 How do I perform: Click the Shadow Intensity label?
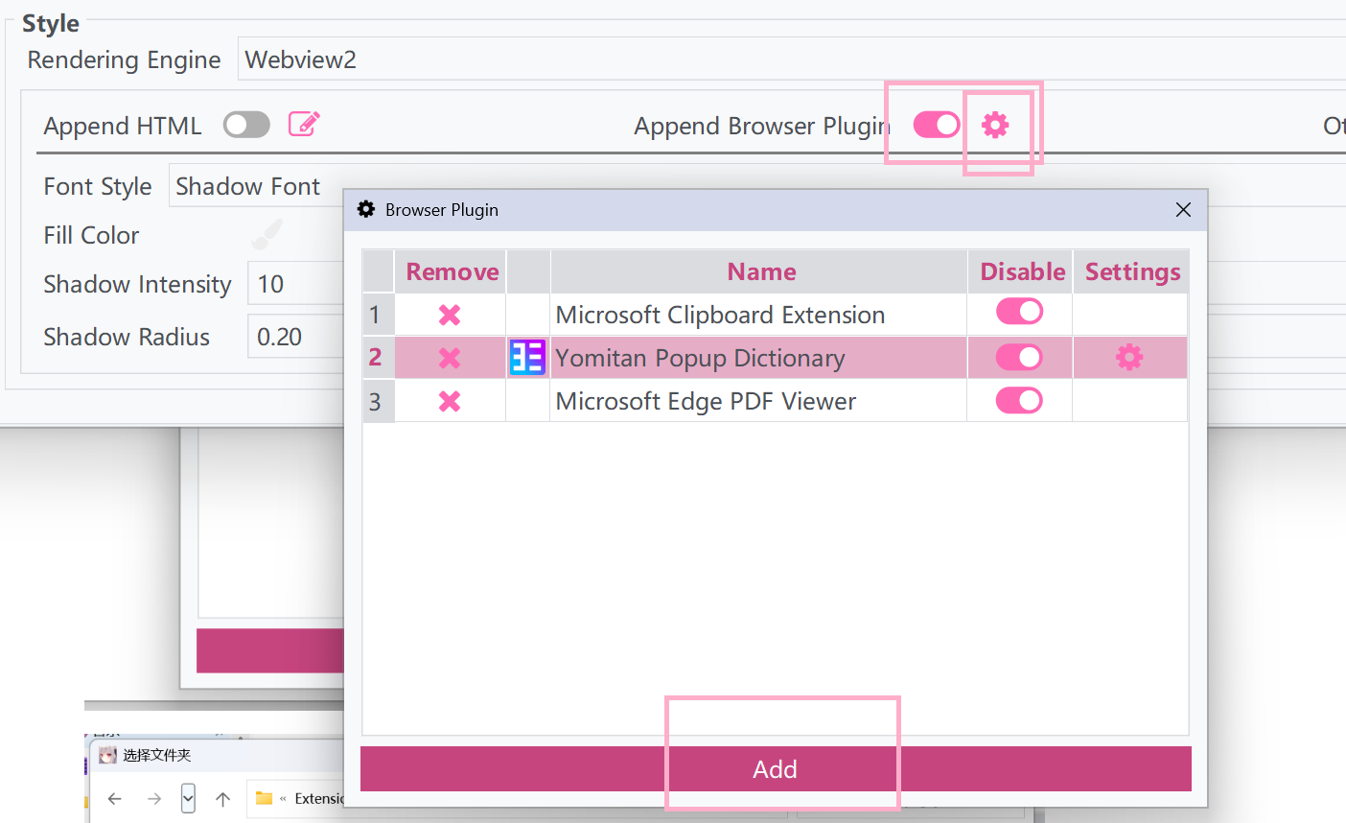(137, 284)
